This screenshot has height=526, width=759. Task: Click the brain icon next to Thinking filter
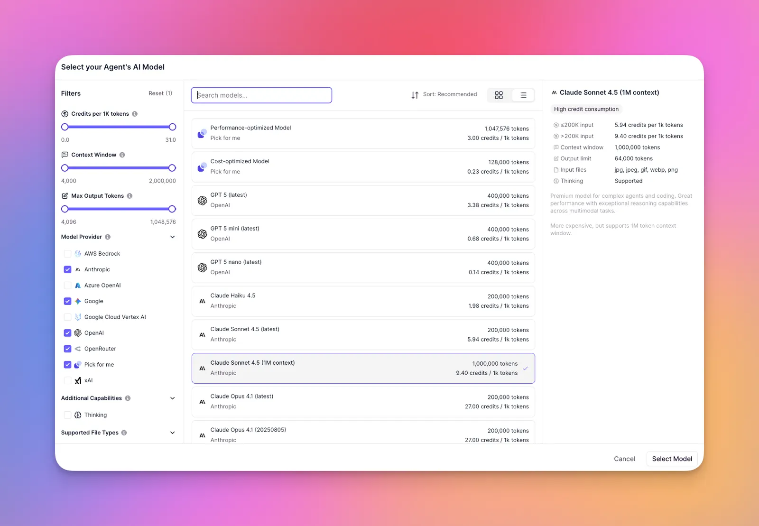78,415
